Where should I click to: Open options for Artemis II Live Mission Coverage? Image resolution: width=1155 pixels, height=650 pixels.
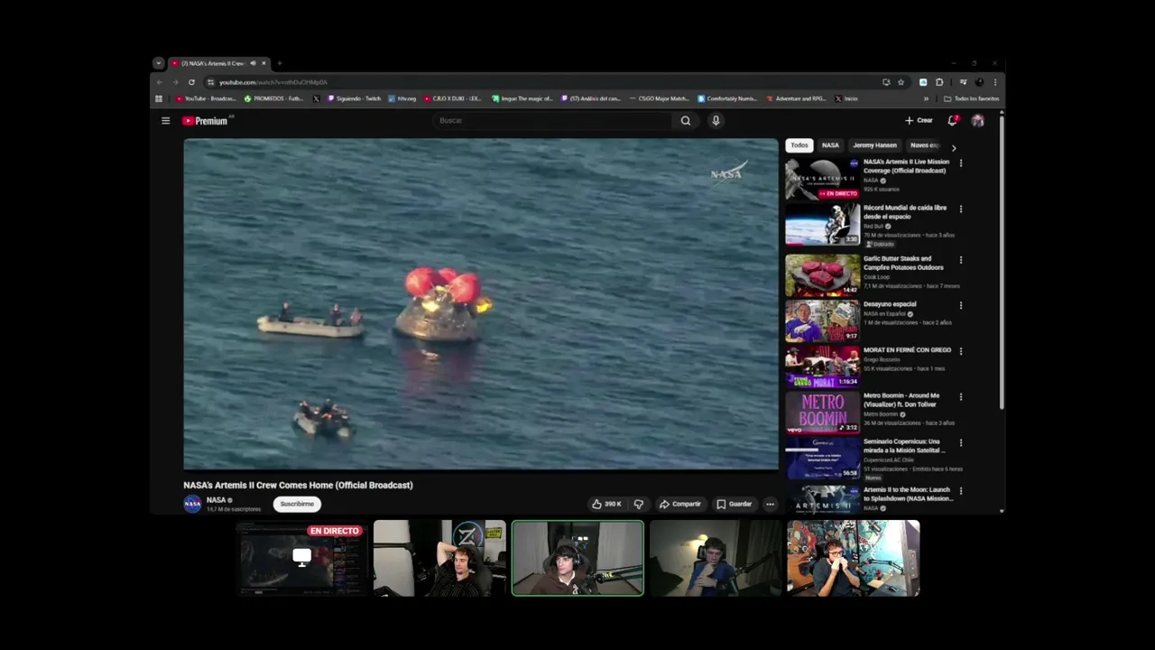tap(960, 163)
